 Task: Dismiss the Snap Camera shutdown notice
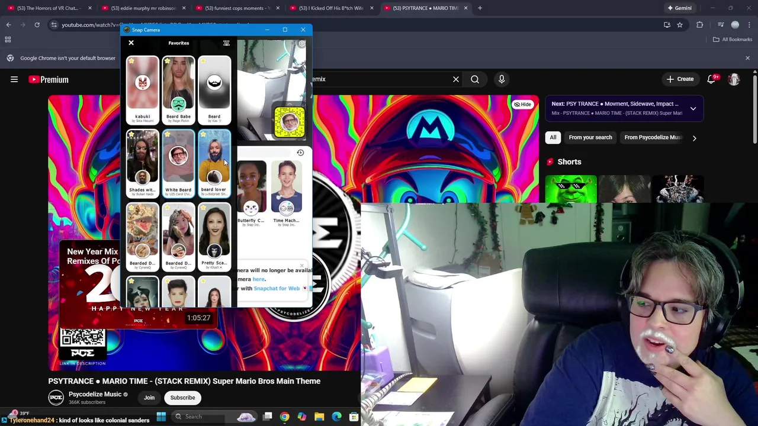pos(302,266)
